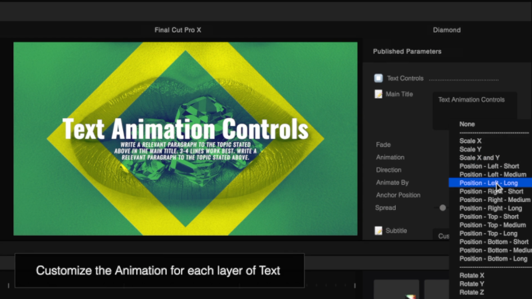Choose Rotate X animation option
Image resolution: width=532 pixels, height=299 pixels.
471,276
